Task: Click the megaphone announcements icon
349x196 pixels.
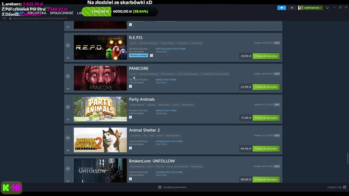Action: coord(282,8)
